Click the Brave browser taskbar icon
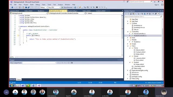The height and width of the screenshot is (97, 173). pos(28,85)
